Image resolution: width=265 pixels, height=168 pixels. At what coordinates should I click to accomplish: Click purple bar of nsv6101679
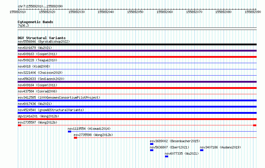point(137,51)
